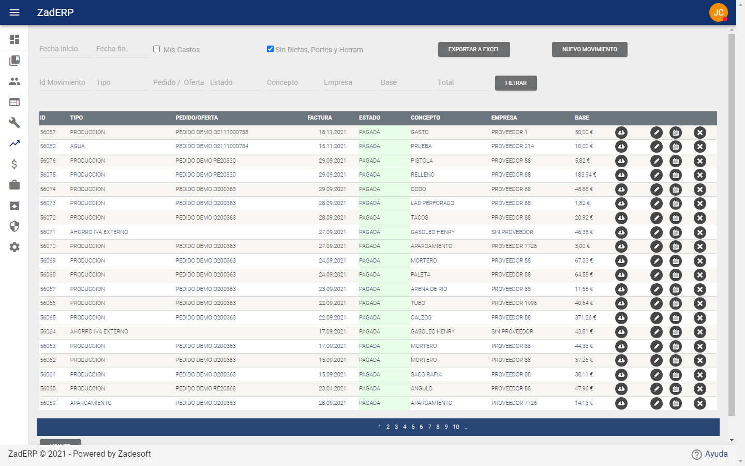This screenshot has width=745, height=466.
Task: Open calendar icon for movement 56073
Action: [676, 203]
